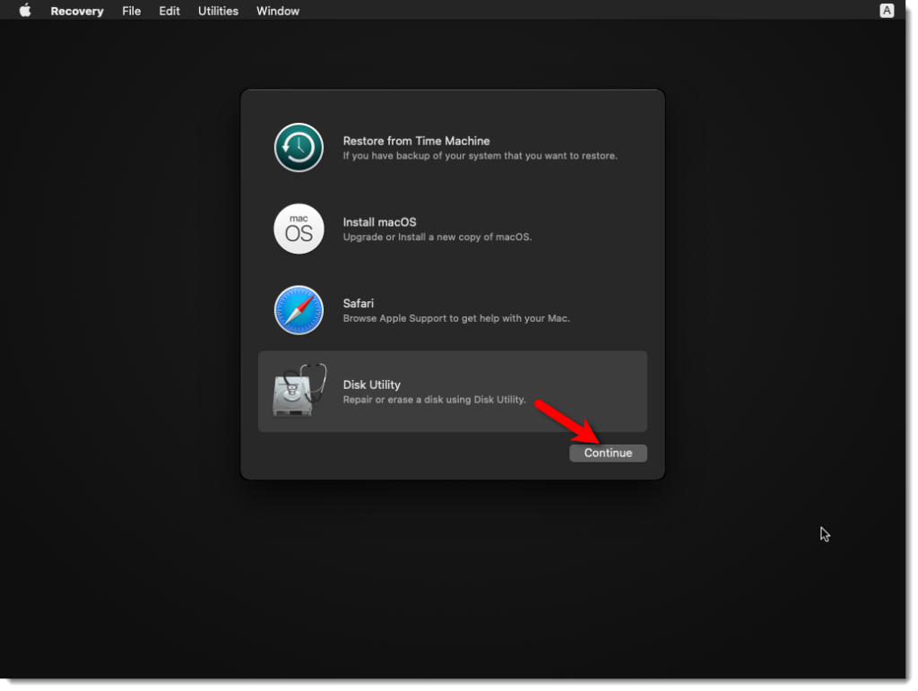Open the Edit menu
This screenshot has width=918, height=691.
click(169, 11)
